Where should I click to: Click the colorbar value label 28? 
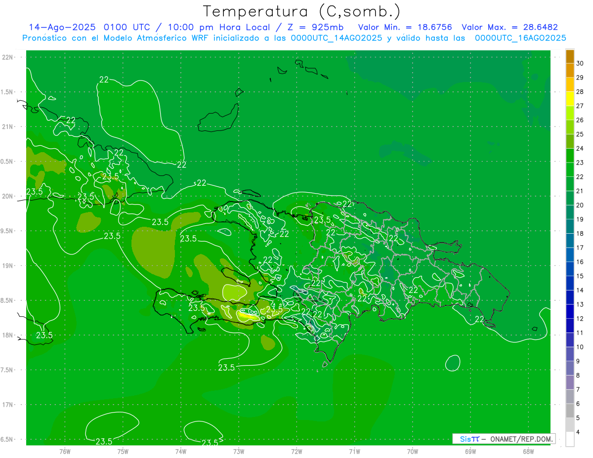pyautogui.click(x=580, y=91)
